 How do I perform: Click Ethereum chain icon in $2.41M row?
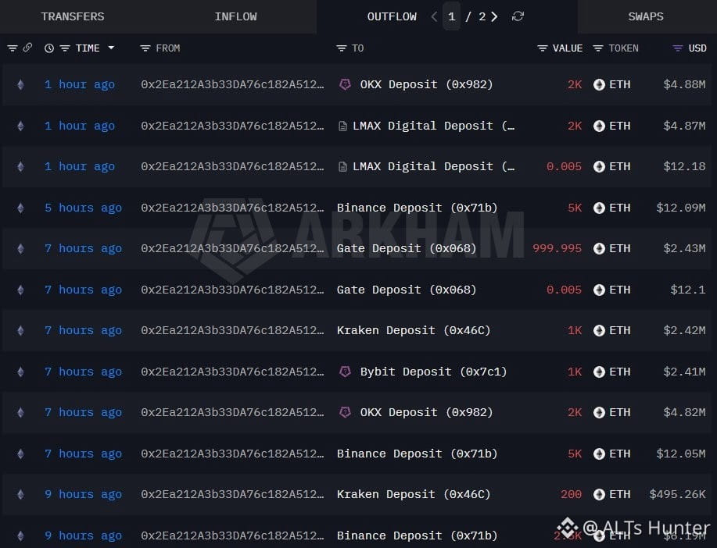(20, 372)
